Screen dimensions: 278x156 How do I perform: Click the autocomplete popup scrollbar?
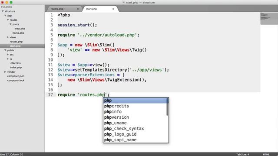point(167,107)
